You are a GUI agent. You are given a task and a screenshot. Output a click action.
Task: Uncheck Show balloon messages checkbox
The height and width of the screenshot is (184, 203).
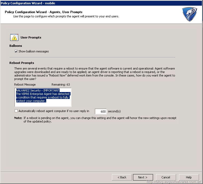coord(16,51)
